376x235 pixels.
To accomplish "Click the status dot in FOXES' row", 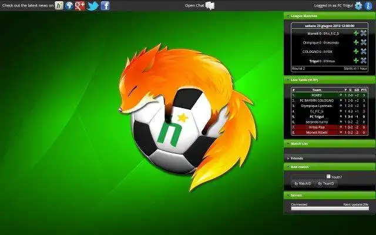I will [341, 95].
